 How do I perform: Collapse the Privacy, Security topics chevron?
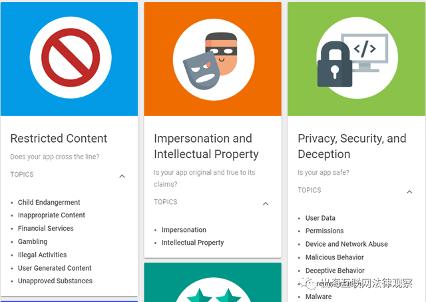tap(409, 191)
